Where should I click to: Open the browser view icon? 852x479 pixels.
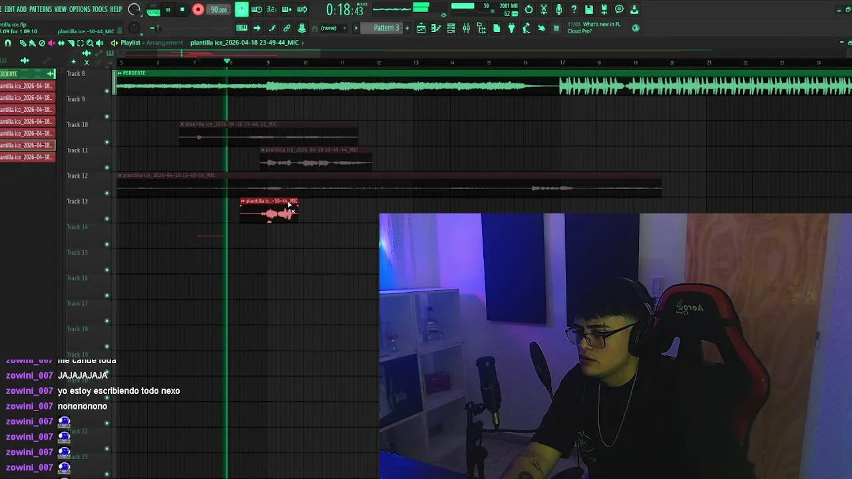point(481,28)
